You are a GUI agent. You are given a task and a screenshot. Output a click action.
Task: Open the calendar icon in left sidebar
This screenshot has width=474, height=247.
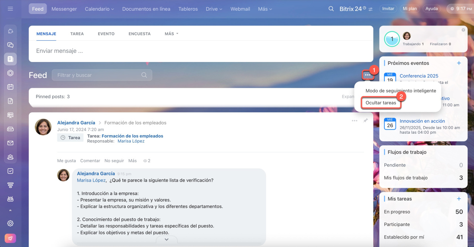(10, 87)
